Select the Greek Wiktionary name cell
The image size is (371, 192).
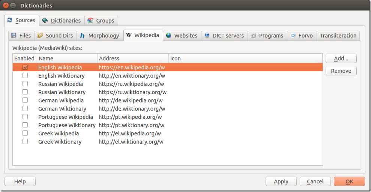click(x=67, y=142)
